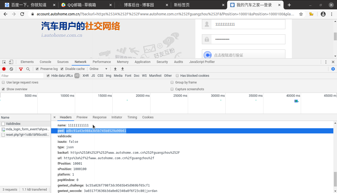Switch to the Console panel
The image size is (337, 193).
tap(45, 62)
